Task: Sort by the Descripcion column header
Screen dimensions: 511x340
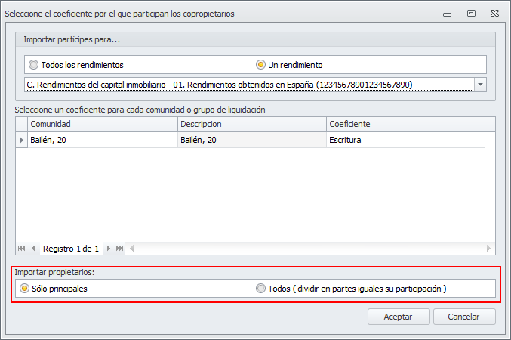Action: [252, 124]
